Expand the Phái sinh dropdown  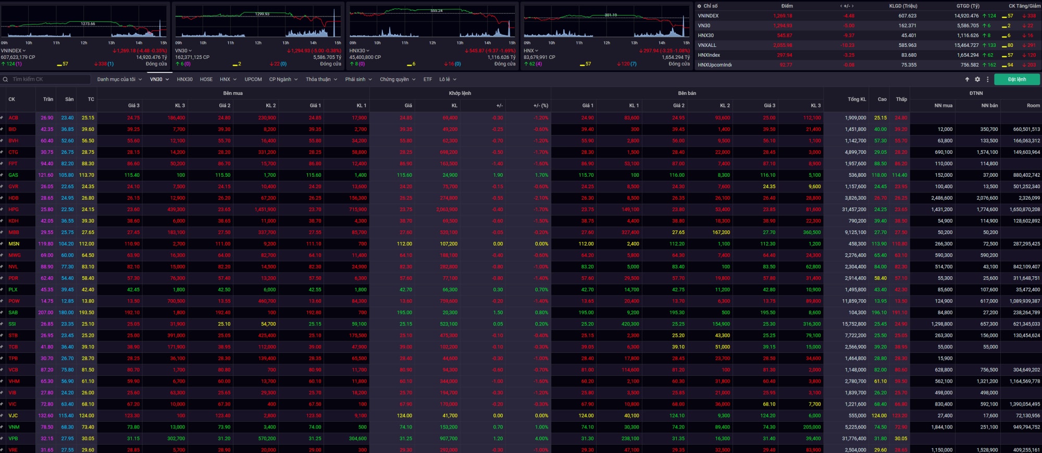(x=358, y=79)
